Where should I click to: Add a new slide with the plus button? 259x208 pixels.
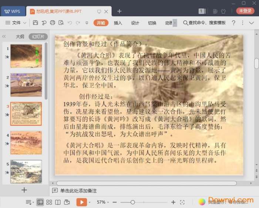click(24, 190)
